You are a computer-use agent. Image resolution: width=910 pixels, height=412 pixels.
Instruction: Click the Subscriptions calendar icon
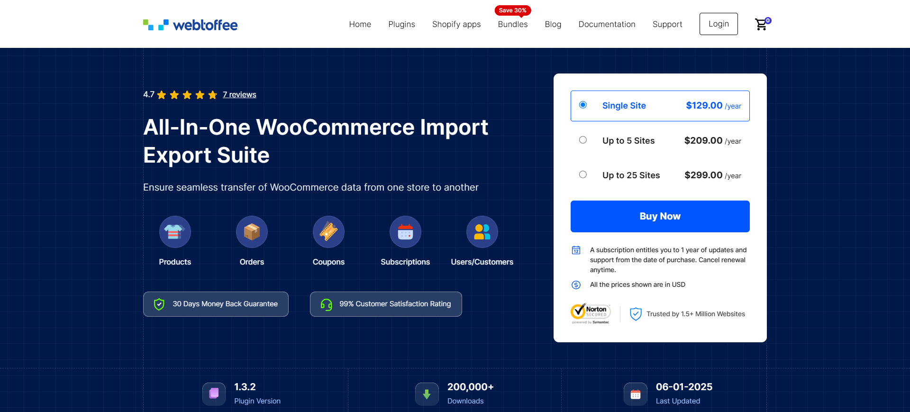coord(405,232)
